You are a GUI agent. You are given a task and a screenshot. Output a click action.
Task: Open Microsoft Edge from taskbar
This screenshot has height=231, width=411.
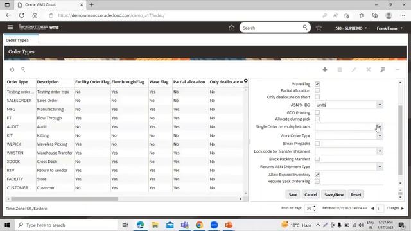(140, 225)
